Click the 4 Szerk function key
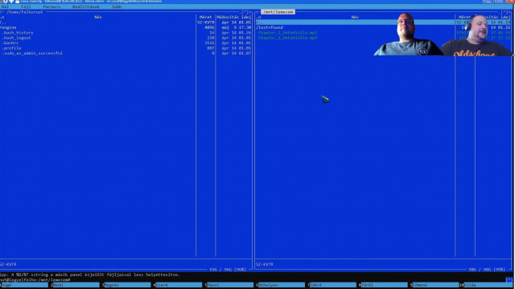 (x=179, y=285)
